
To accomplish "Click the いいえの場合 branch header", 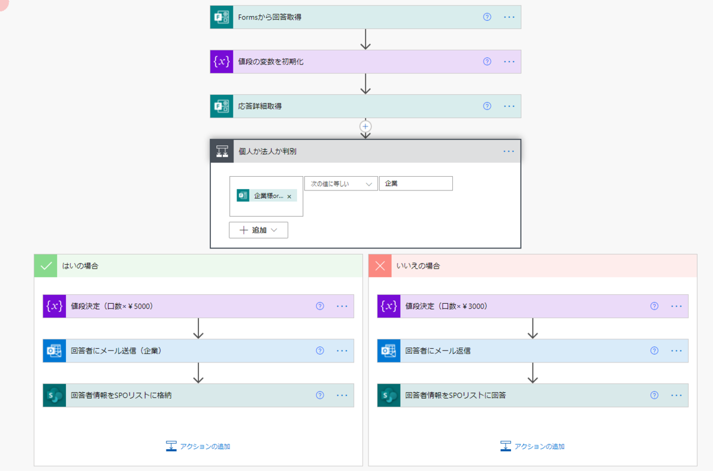I will 533,266.
